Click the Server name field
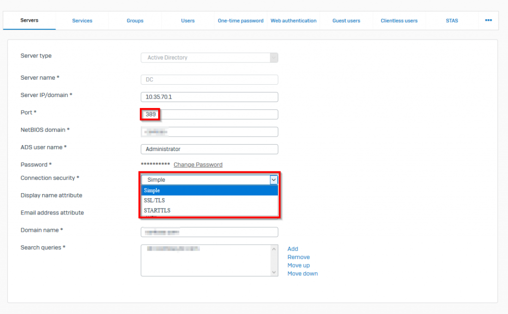 [x=209, y=80]
